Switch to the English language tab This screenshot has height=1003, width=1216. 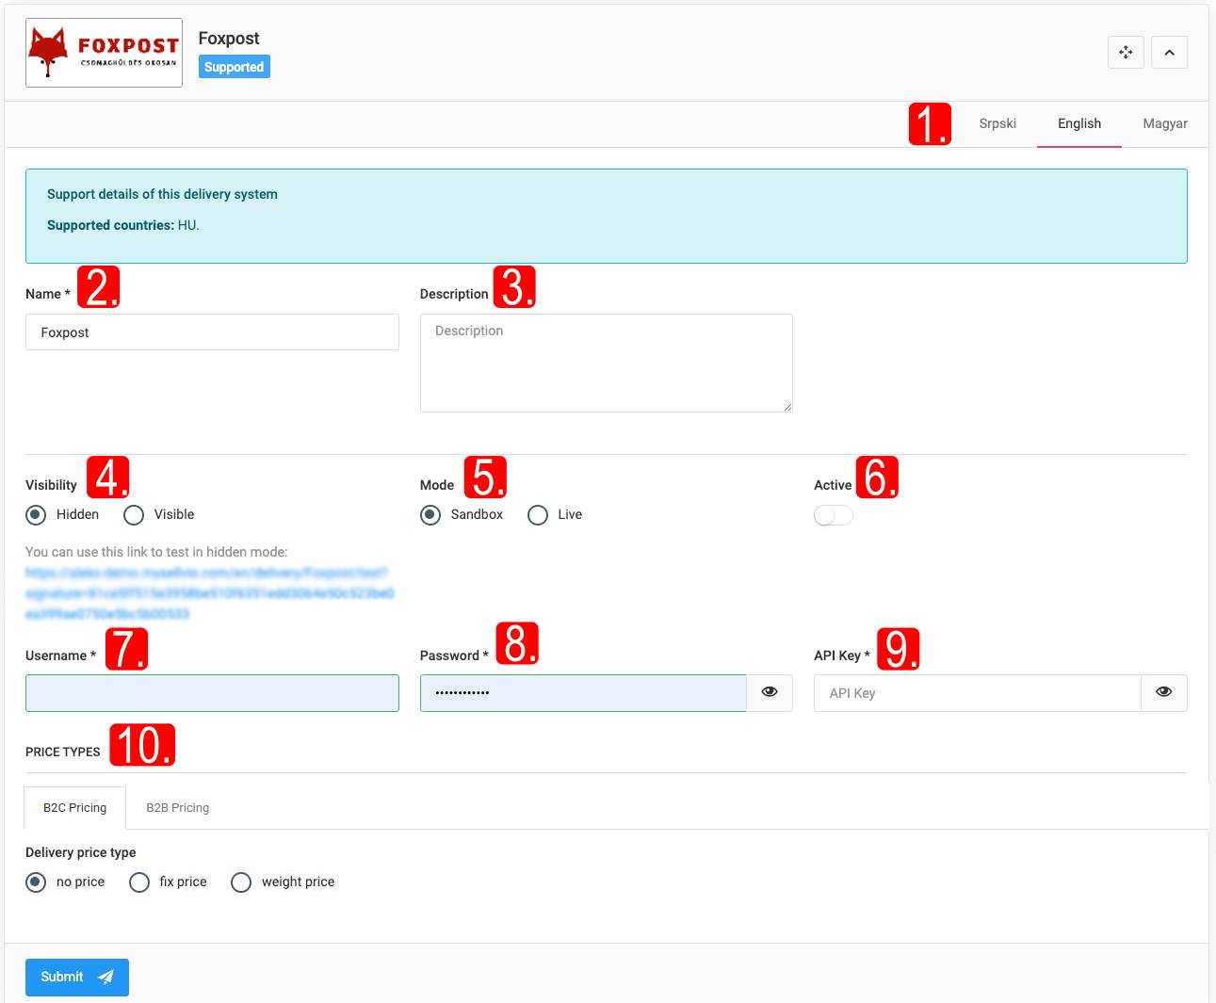(x=1079, y=123)
